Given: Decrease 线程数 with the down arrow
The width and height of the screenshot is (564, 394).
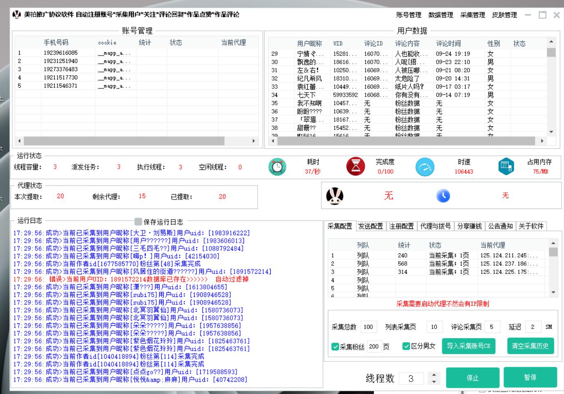Looking at the screenshot, I should coord(434,382).
